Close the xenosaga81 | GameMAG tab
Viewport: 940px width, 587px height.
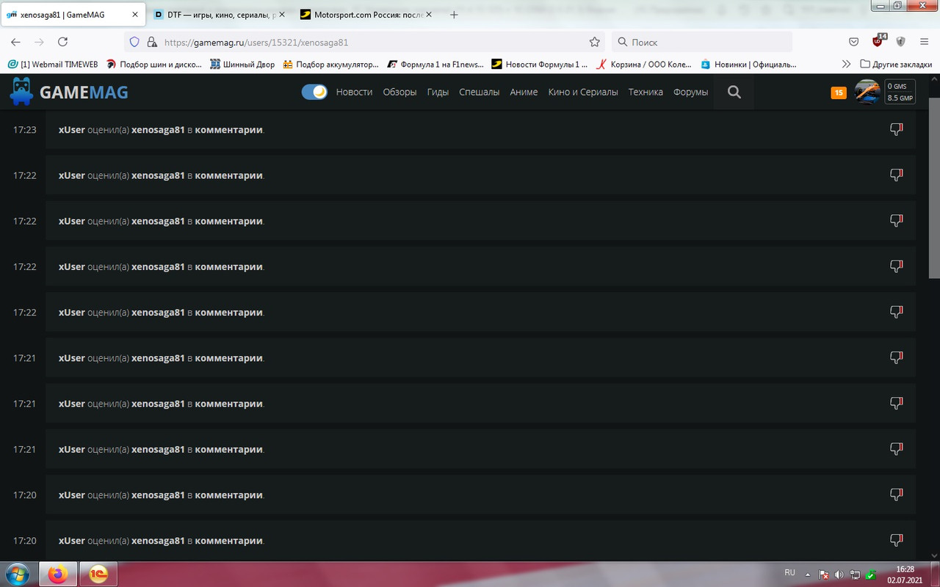[134, 15]
